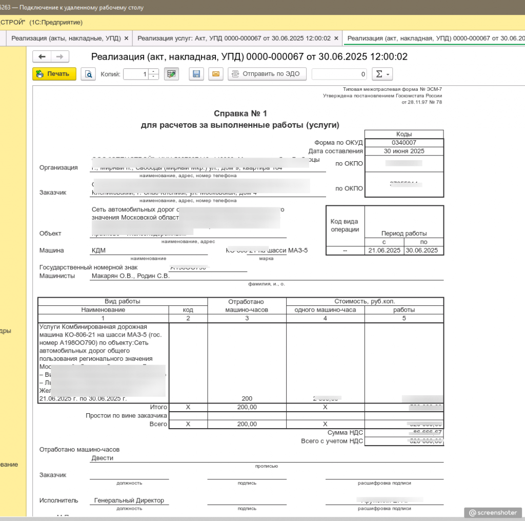Select the Реализация (акт, накладная, УПД) 0000-000067 tab
The width and height of the screenshot is (525, 521).
(x=434, y=38)
